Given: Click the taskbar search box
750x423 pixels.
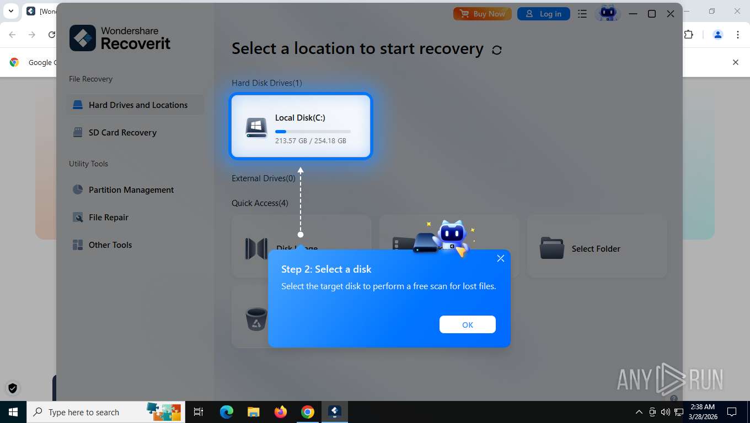Looking at the screenshot, I should coord(105,412).
